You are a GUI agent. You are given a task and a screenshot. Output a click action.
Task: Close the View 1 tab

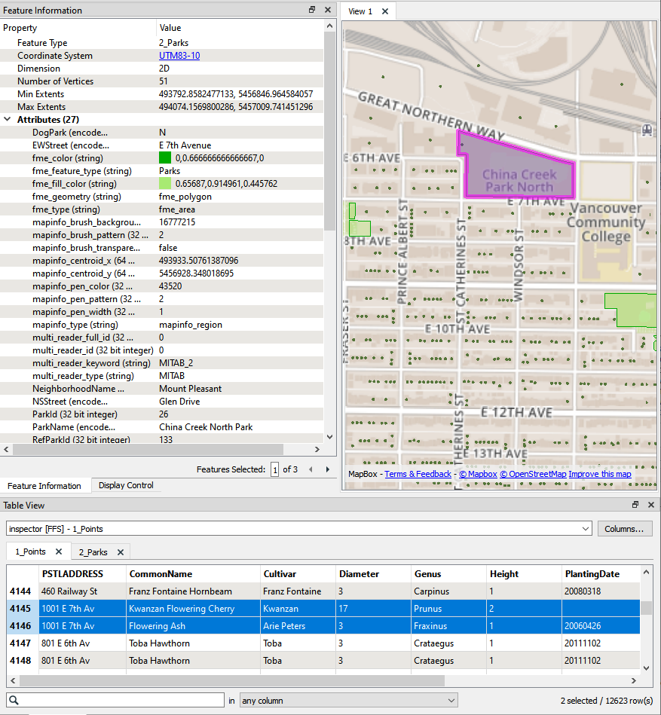(x=385, y=11)
